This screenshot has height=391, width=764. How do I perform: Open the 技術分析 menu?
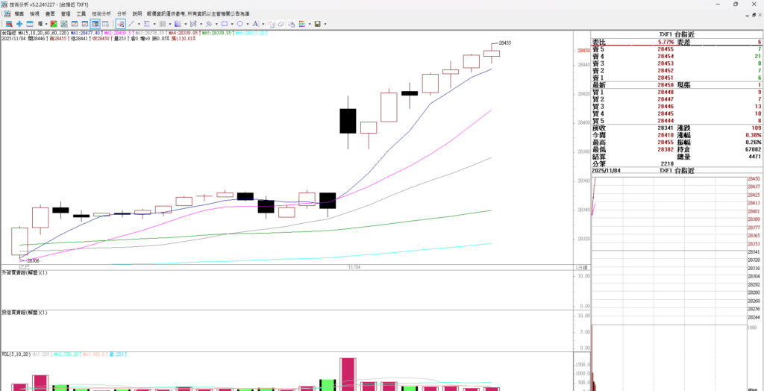[x=101, y=13]
